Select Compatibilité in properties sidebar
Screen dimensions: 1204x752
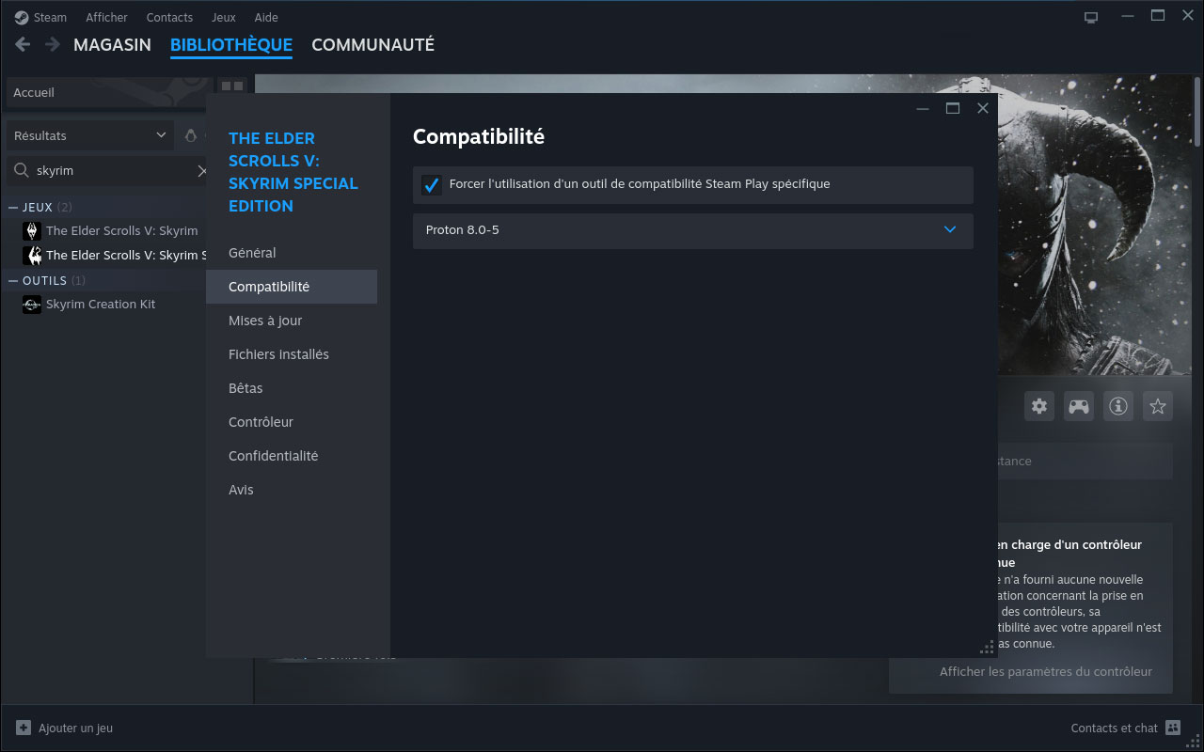click(292, 287)
